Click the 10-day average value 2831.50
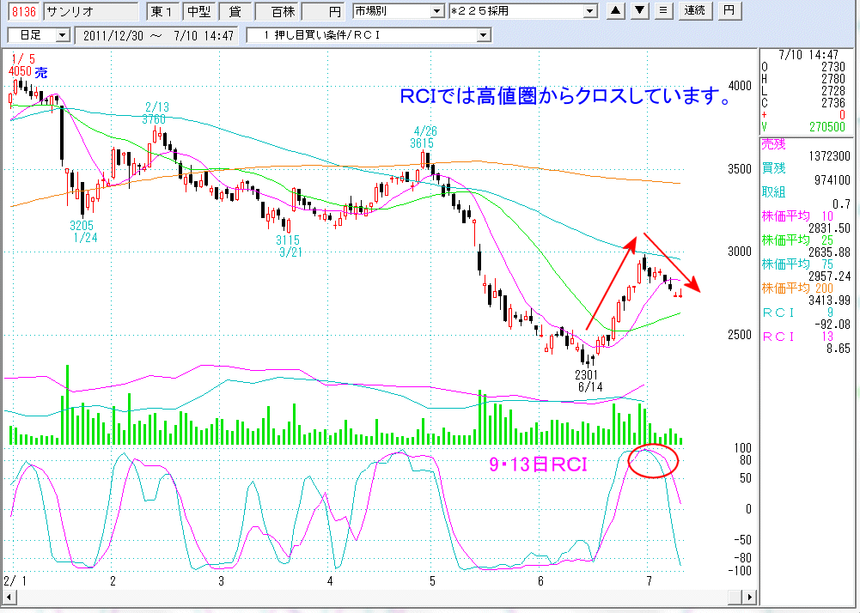Image resolution: width=860 pixels, height=613 pixels. (x=829, y=228)
